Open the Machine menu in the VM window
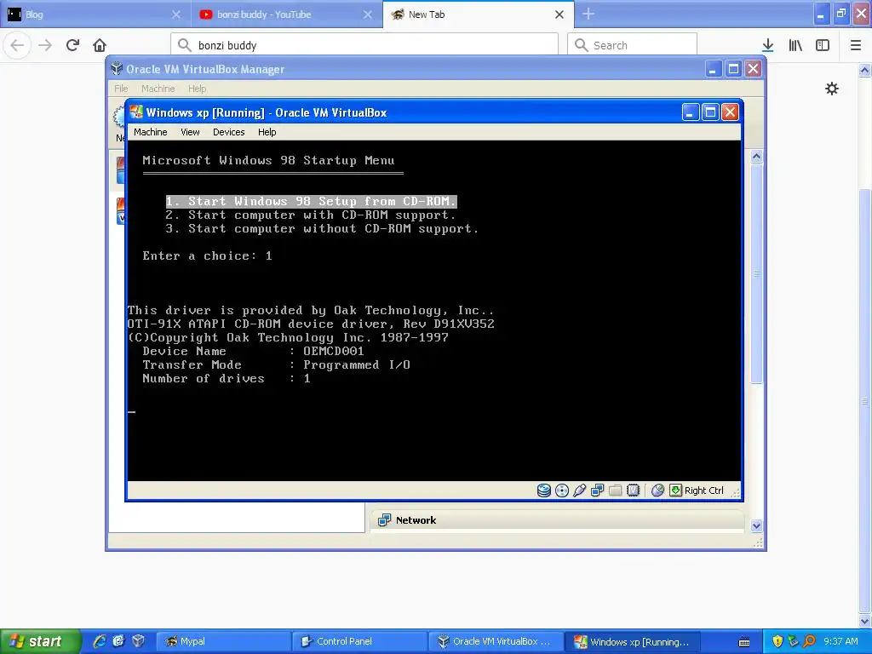This screenshot has width=872, height=654. tap(150, 132)
